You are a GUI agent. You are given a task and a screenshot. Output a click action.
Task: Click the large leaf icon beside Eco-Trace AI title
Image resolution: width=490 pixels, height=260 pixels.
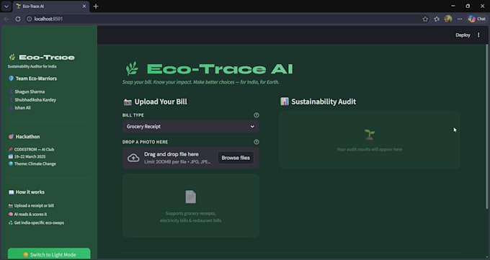132,68
